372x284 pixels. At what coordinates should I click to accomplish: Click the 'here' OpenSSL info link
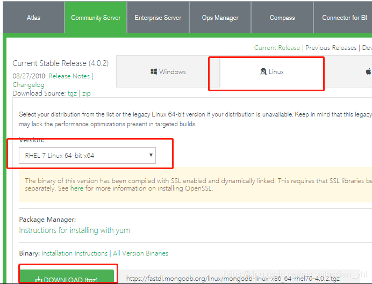[77, 188]
